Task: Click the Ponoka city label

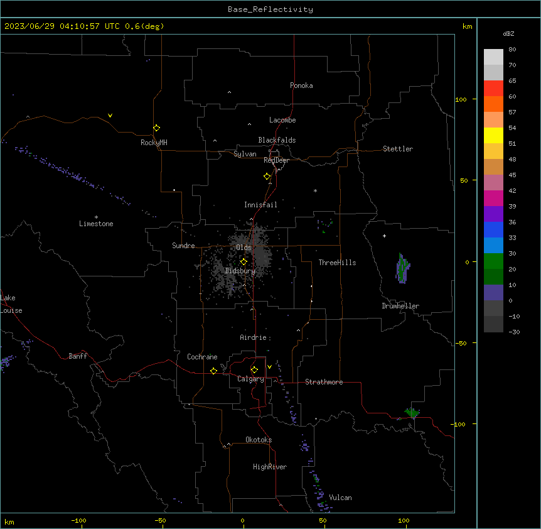Action: pos(301,85)
